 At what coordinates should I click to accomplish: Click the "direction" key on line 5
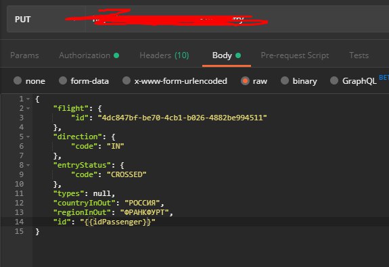pos(77,137)
